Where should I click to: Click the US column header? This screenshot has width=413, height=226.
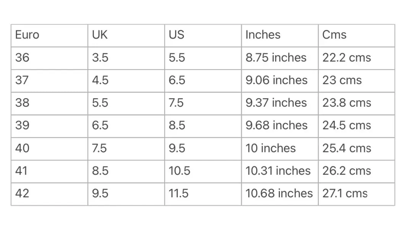[x=203, y=36]
